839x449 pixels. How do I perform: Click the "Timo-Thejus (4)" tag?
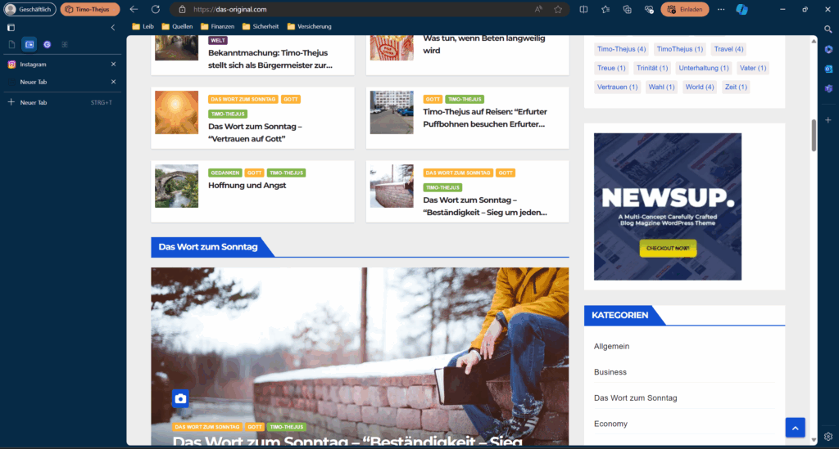(621, 49)
